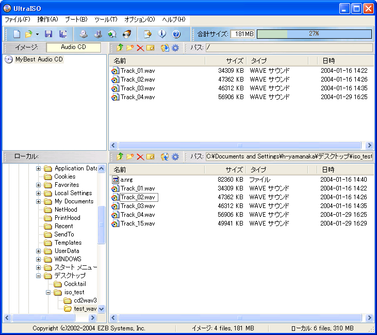Sort image file list by 日時 column

click(x=345, y=61)
